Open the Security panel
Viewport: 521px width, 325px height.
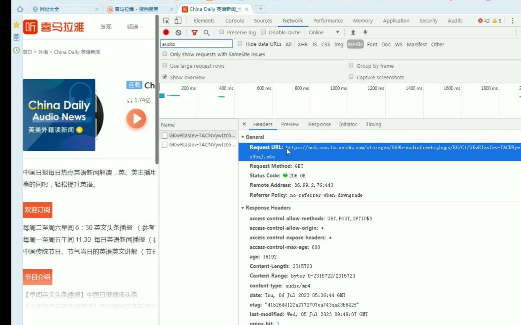[428, 21]
